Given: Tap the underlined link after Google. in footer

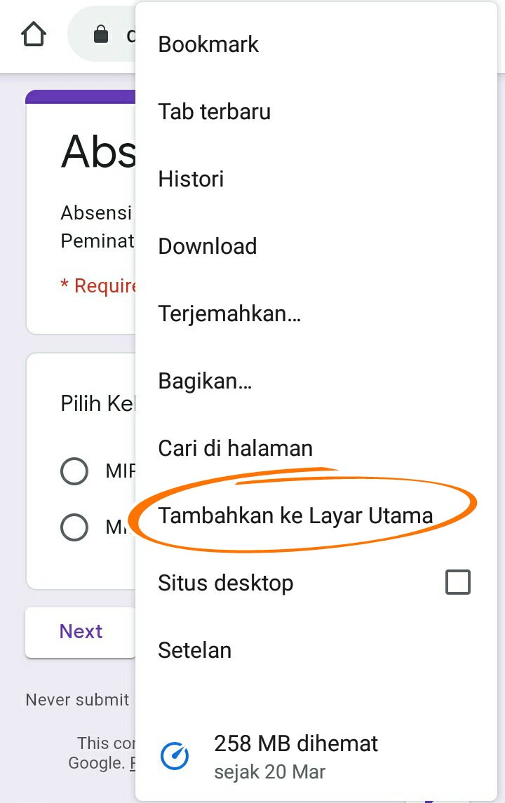Looking at the screenshot, I should tap(132, 763).
